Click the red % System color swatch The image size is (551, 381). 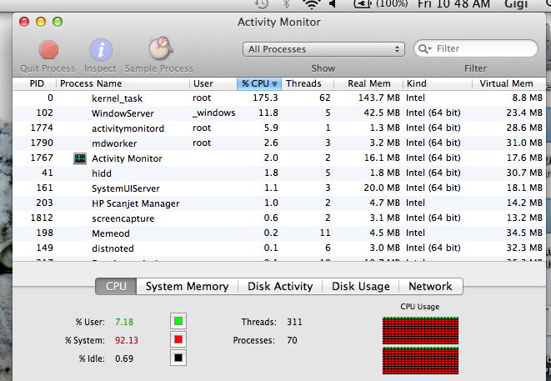pos(178,339)
